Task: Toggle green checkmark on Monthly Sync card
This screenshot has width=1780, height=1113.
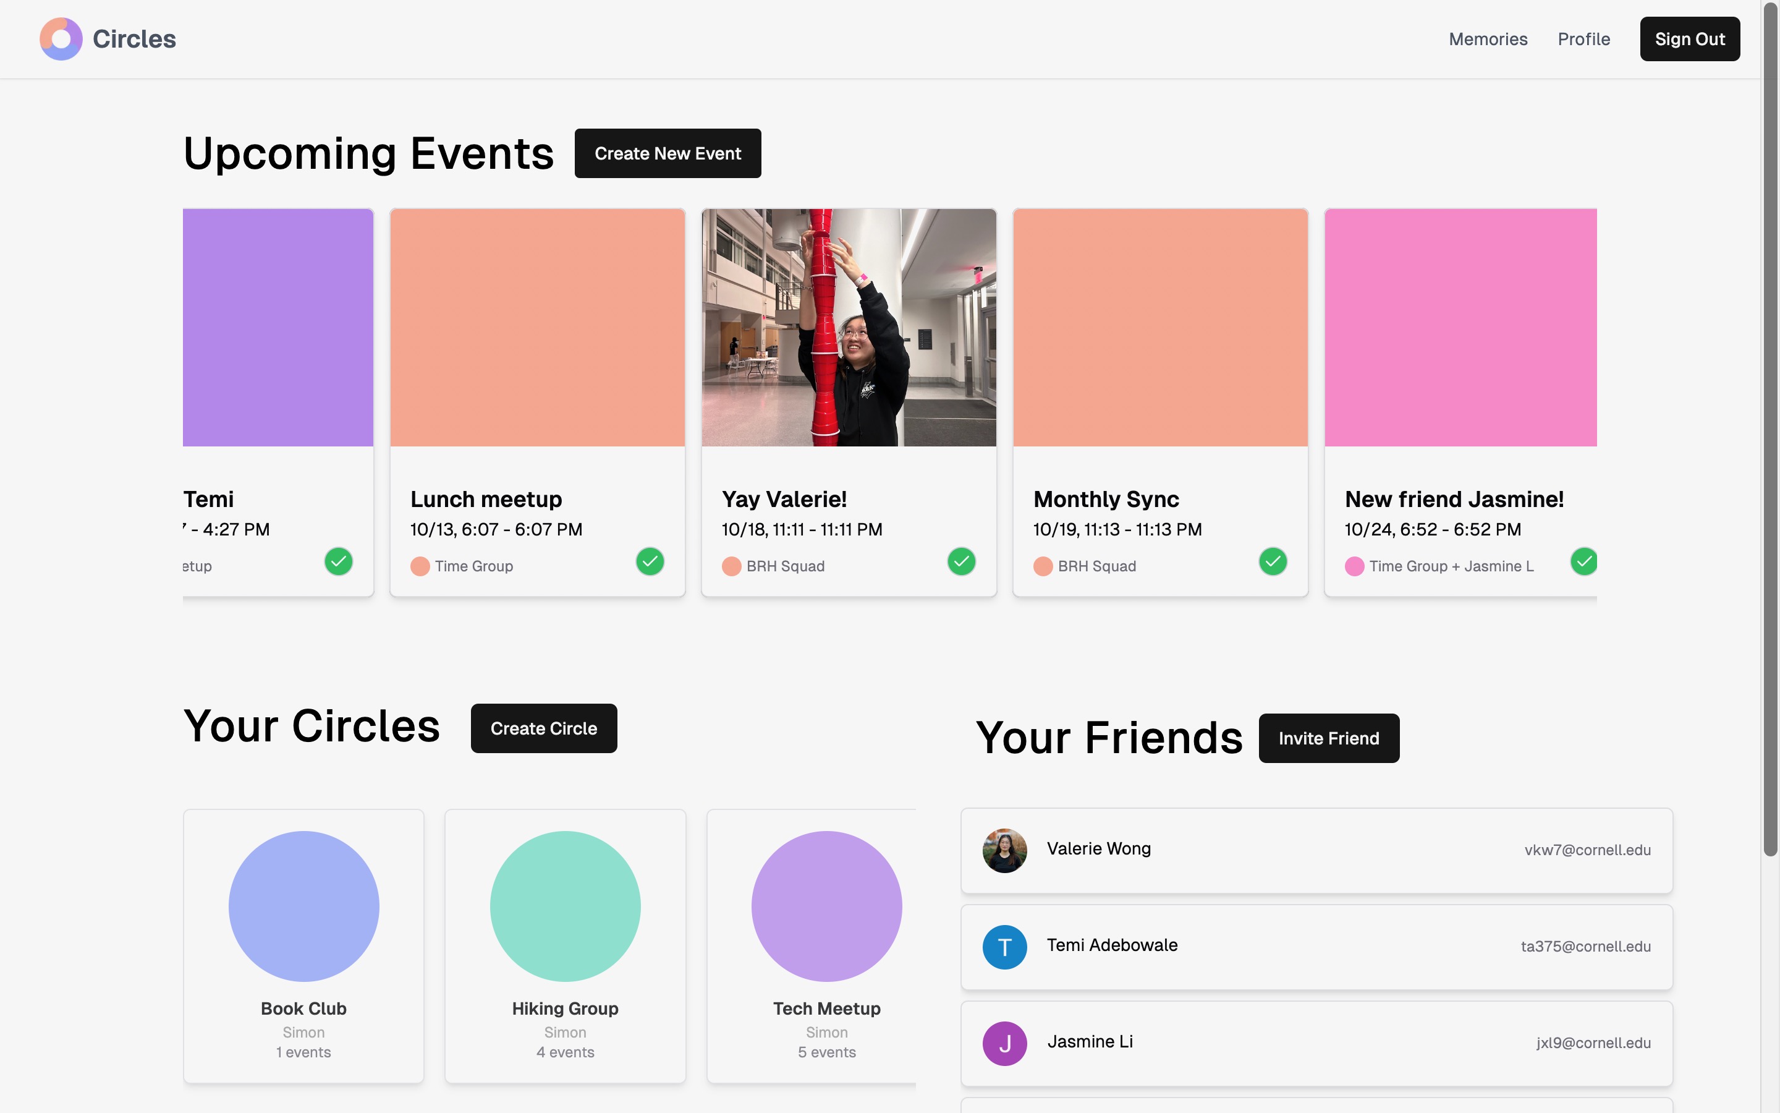Action: [x=1273, y=561]
